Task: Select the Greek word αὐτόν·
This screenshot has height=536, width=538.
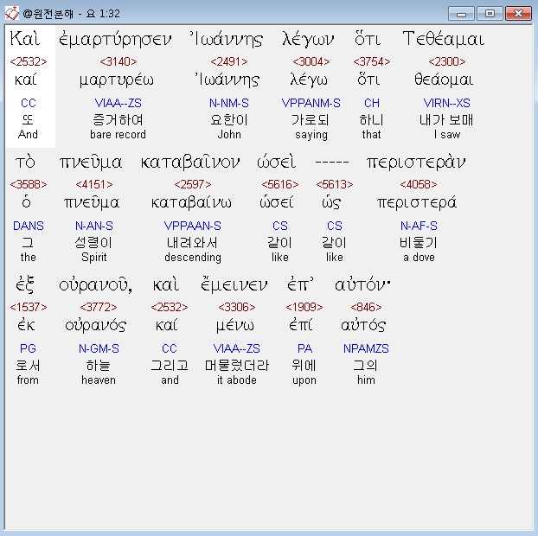Action: pos(362,285)
